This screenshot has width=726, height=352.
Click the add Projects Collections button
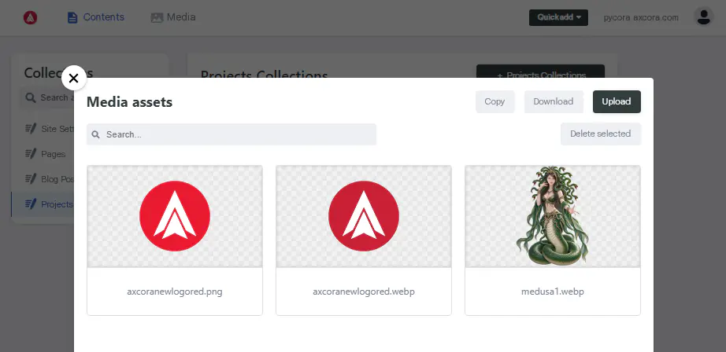(x=540, y=73)
